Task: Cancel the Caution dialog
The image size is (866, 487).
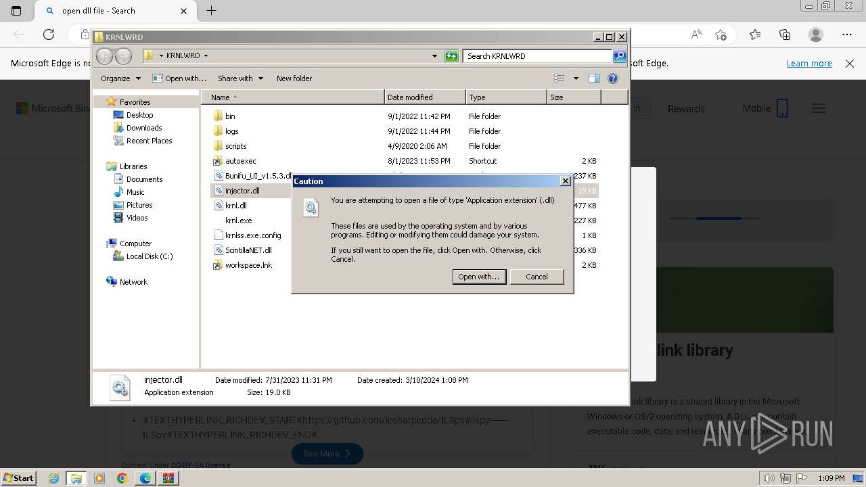Action: point(537,277)
